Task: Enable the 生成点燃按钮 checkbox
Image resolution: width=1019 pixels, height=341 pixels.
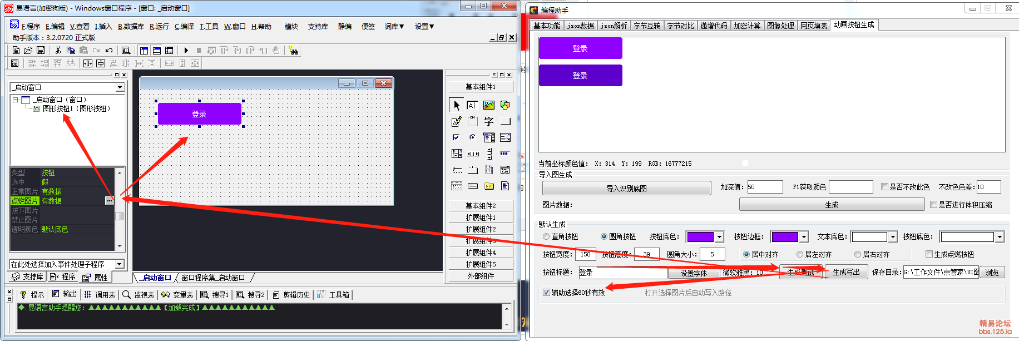Action: coord(929,254)
